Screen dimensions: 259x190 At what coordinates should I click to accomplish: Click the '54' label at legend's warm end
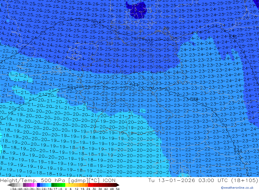pyautogui.click(x=118, y=189)
